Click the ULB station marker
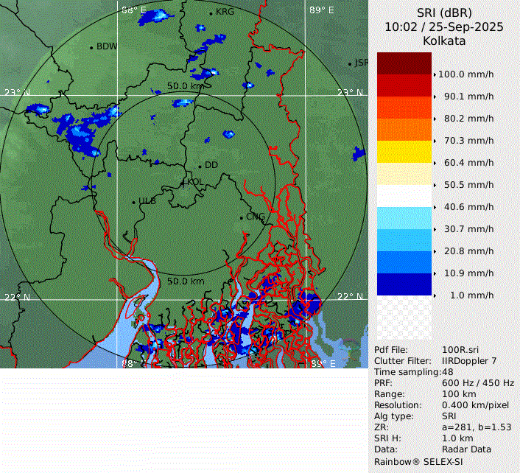520x473 pixels. pos(133,202)
